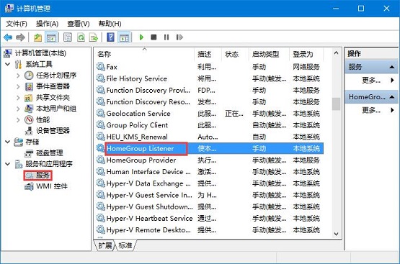Select 计算机管理(本地) root node
The height and width of the screenshot is (264, 400).
(40, 53)
